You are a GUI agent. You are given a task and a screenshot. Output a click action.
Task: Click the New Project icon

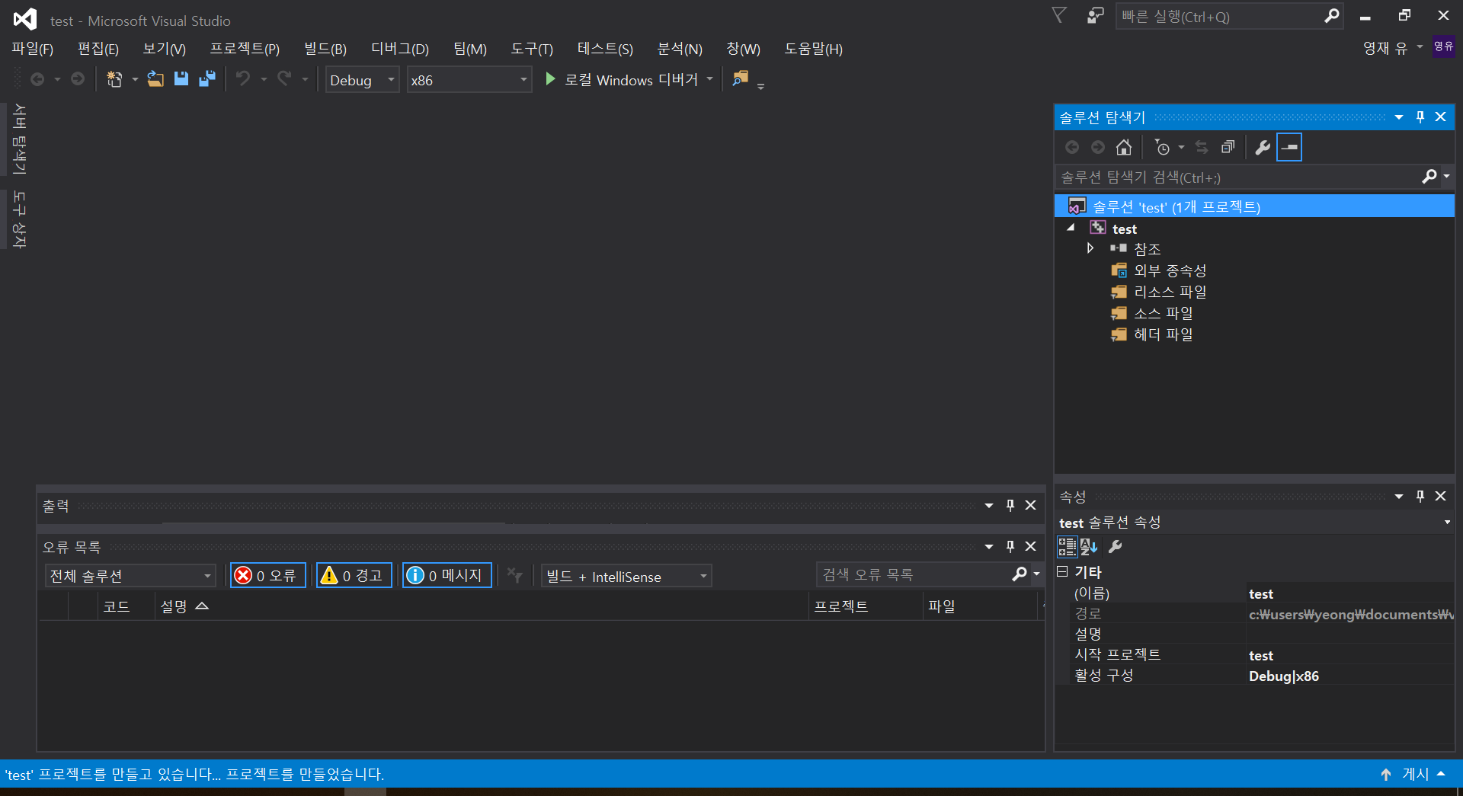coord(114,79)
